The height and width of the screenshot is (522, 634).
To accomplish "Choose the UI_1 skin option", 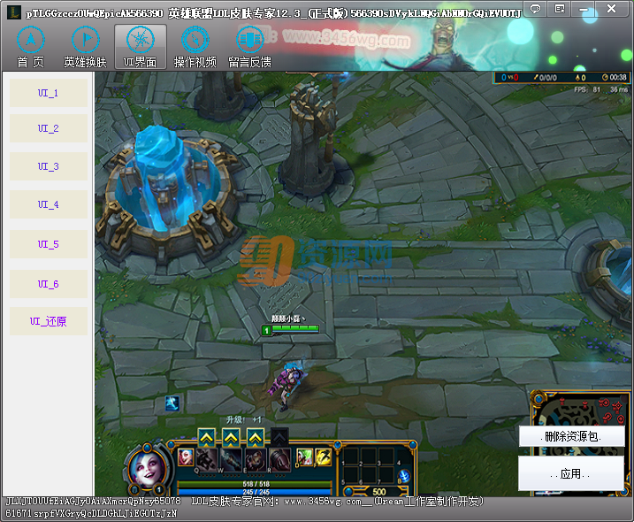I will 49,93.
